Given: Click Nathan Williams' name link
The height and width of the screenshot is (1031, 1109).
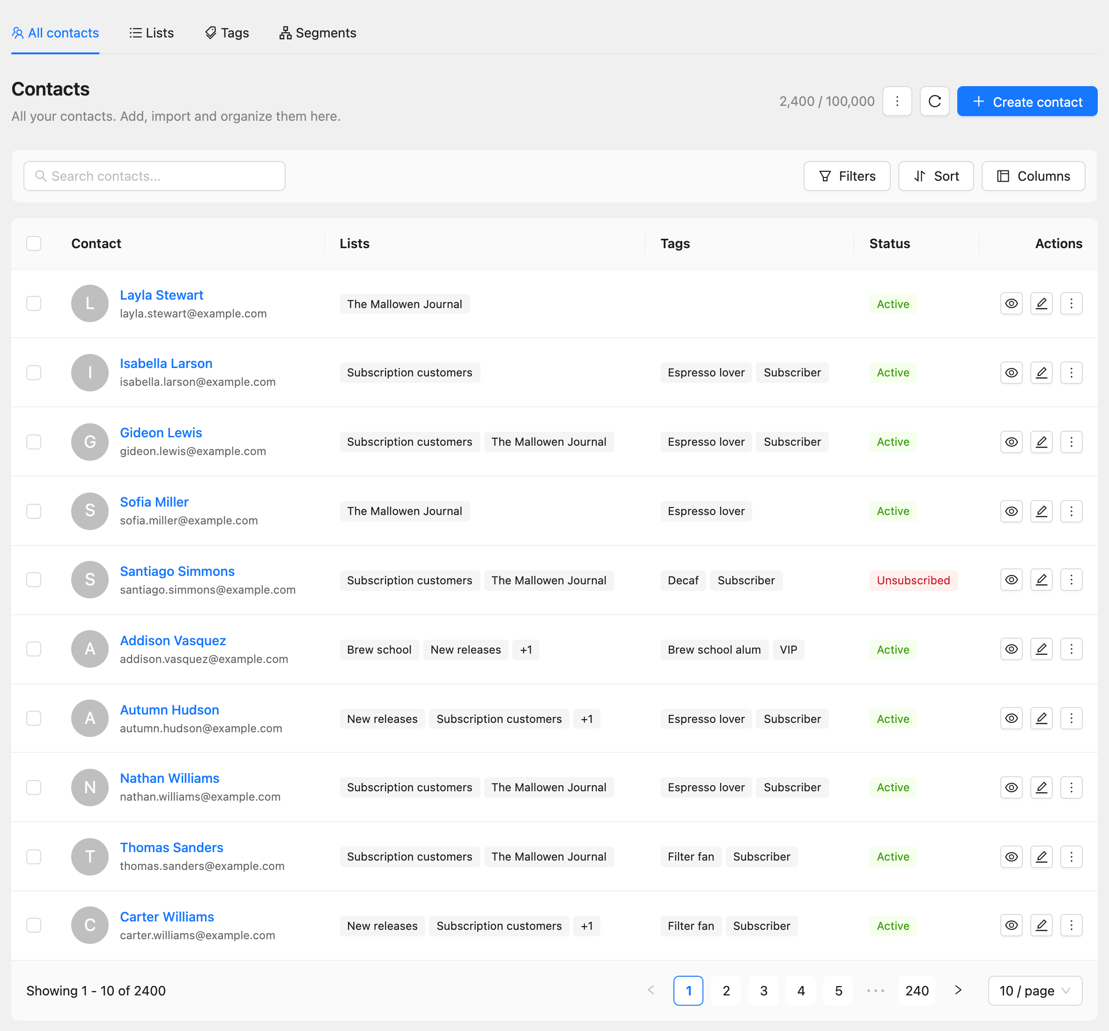Looking at the screenshot, I should (x=170, y=778).
